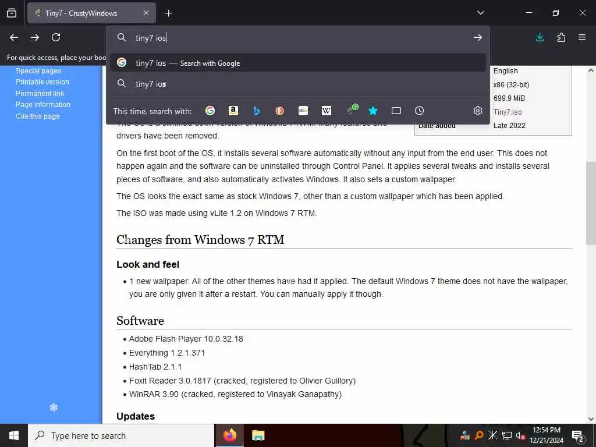Open notification center with 2 alerts
This screenshot has height=447, width=596.
pyautogui.click(x=578, y=435)
